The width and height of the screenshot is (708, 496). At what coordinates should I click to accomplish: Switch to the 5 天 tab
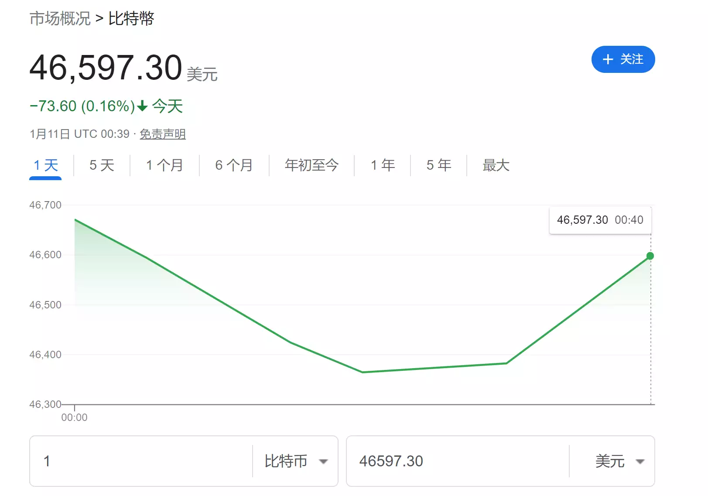click(x=102, y=165)
